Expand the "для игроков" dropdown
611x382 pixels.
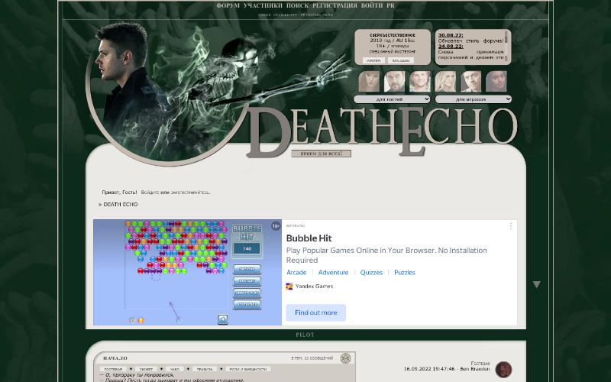coord(473,99)
